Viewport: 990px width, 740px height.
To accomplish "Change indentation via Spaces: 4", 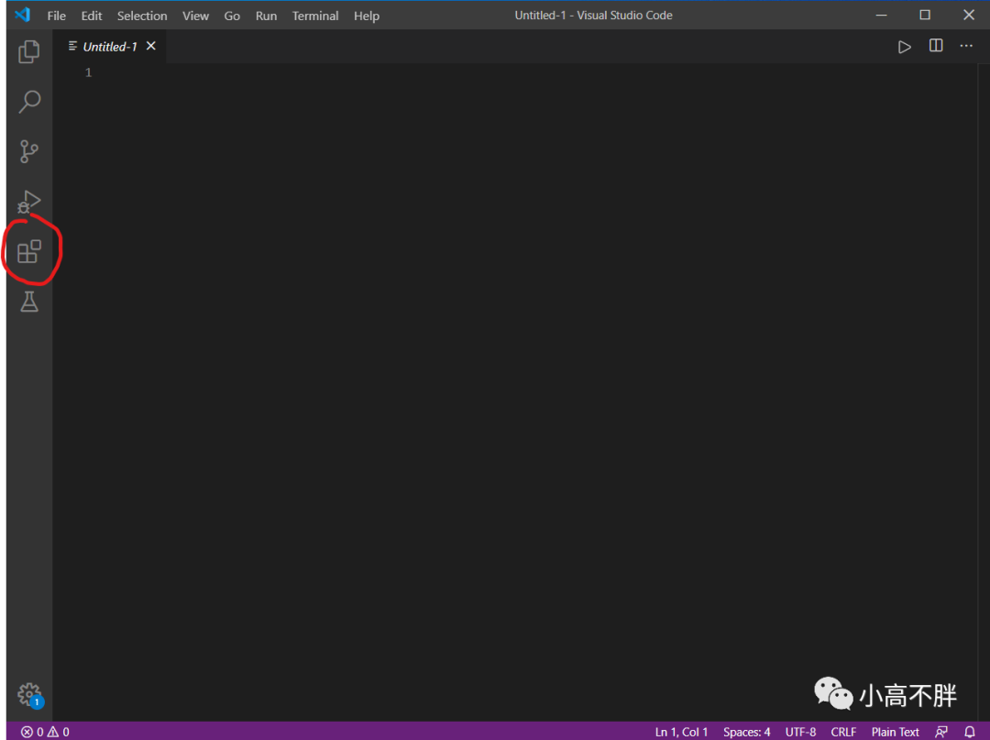I will [x=746, y=732].
